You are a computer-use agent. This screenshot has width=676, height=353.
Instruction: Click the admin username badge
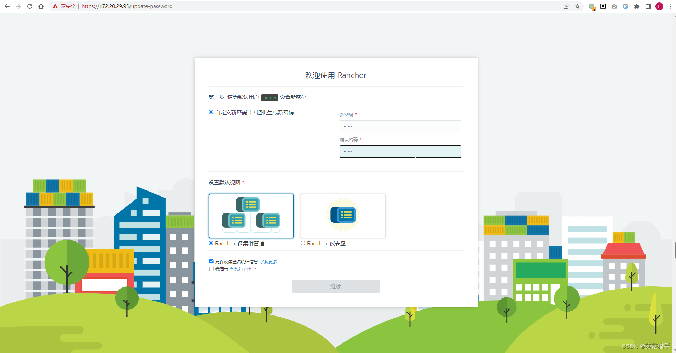pyautogui.click(x=270, y=97)
